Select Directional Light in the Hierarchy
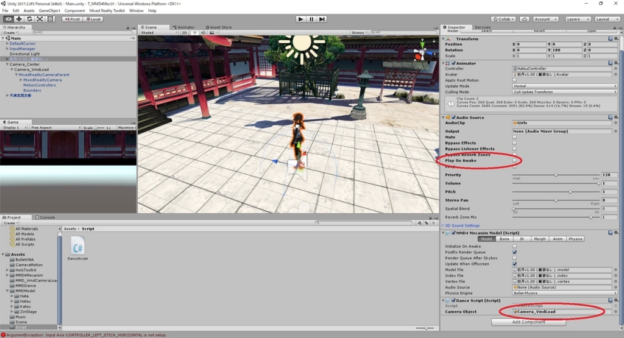Viewport: 624px width, 338px height. coord(24,54)
